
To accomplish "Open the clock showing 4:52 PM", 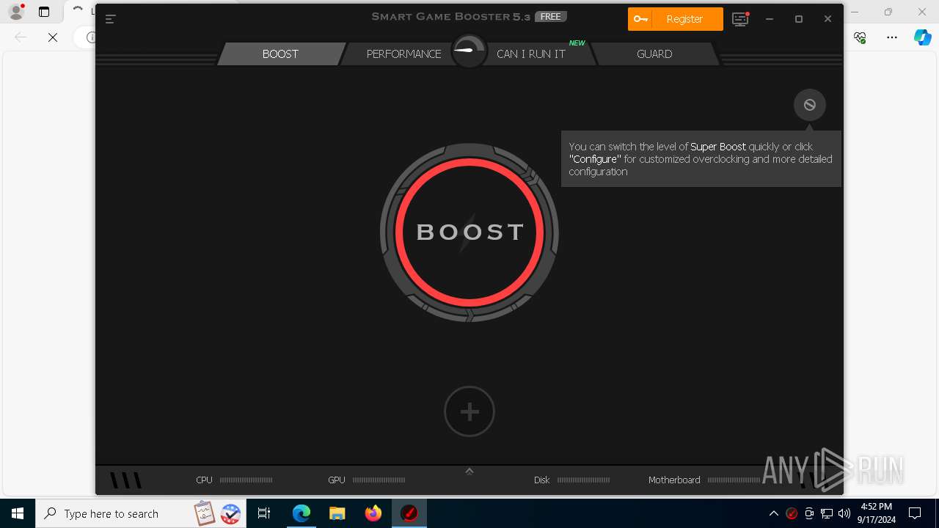I will (876, 513).
